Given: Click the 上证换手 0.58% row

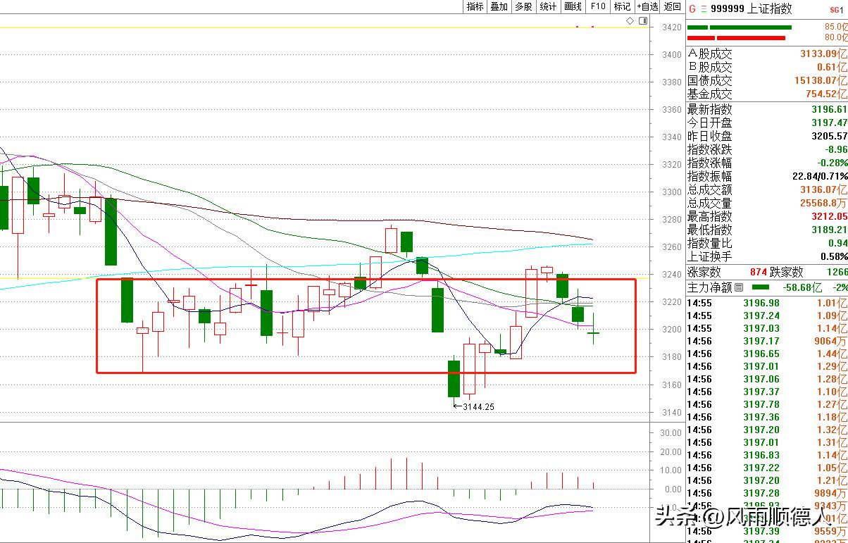Looking at the screenshot, I should click(x=766, y=256).
